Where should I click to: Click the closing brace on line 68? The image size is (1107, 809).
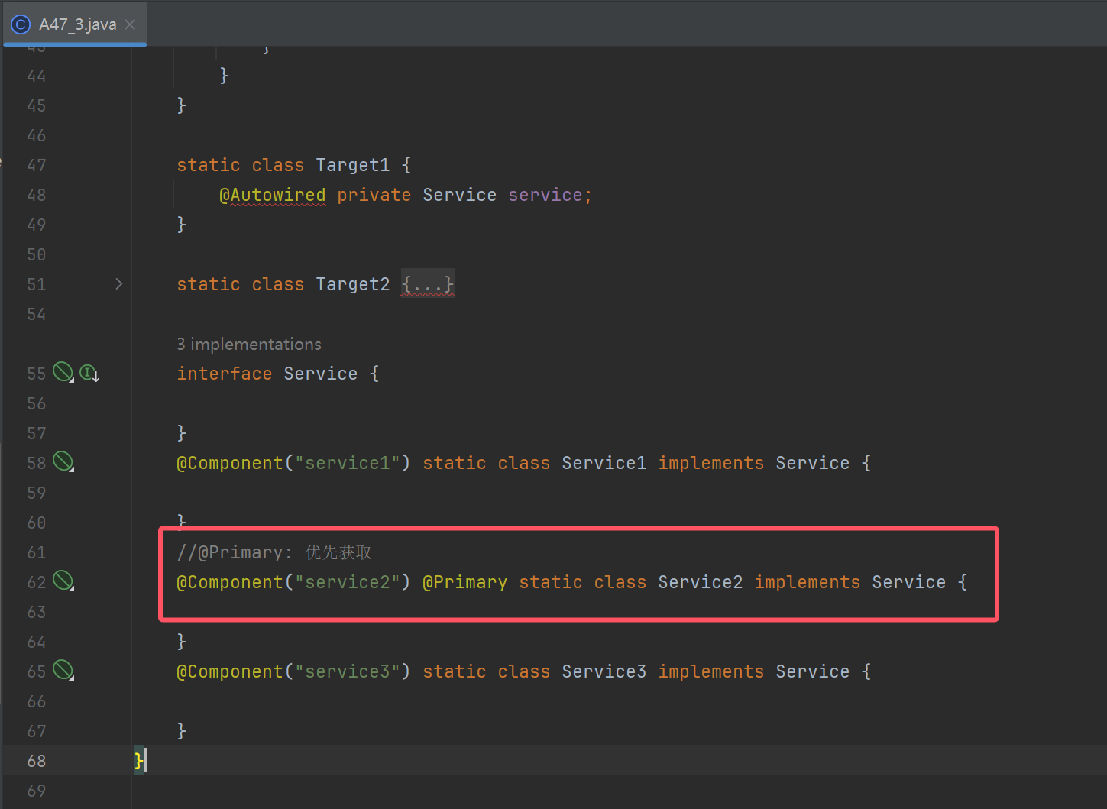click(139, 760)
